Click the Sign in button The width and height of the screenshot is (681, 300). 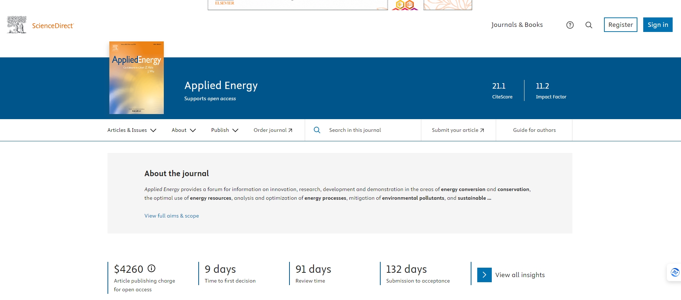[x=658, y=25]
